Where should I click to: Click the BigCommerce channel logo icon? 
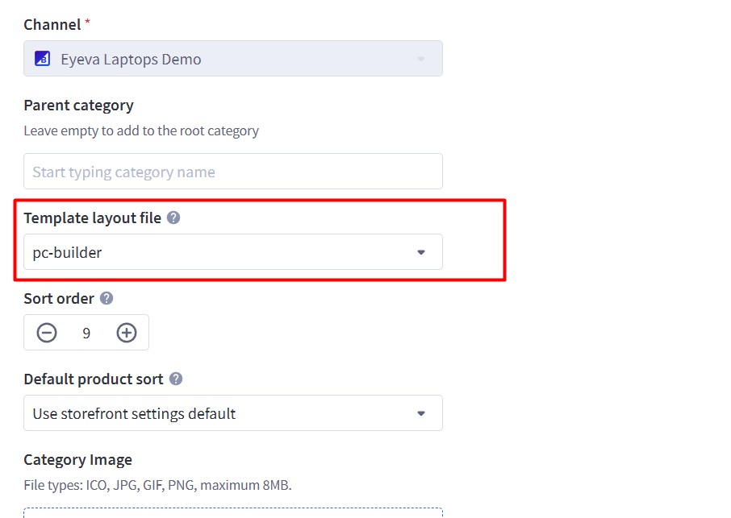[x=43, y=59]
